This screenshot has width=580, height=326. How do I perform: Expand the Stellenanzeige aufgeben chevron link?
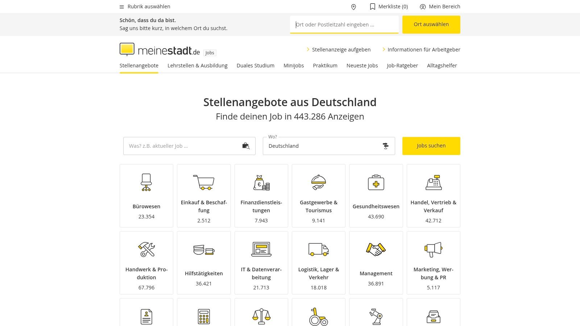(x=308, y=50)
